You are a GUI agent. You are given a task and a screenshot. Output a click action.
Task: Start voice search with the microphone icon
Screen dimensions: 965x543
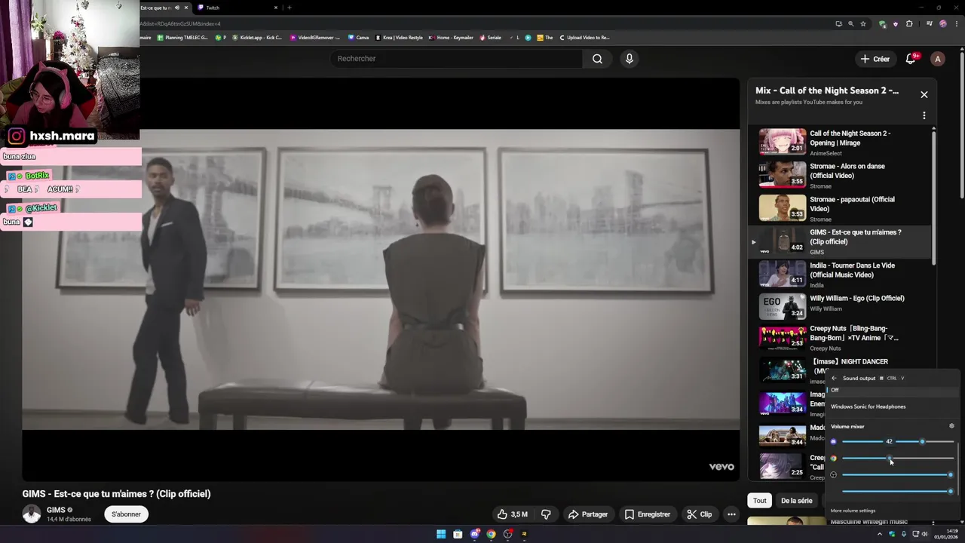click(629, 59)
